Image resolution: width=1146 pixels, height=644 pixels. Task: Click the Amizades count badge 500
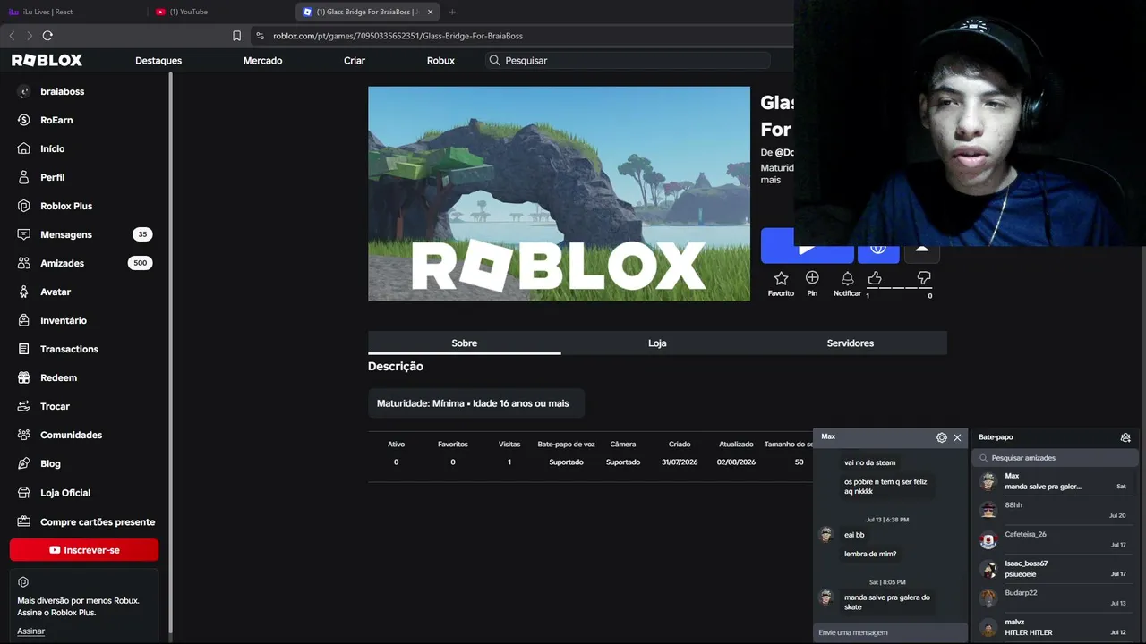(141, 263)
